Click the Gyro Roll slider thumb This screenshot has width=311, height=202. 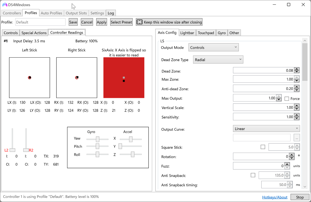click(x=97, y=154)
